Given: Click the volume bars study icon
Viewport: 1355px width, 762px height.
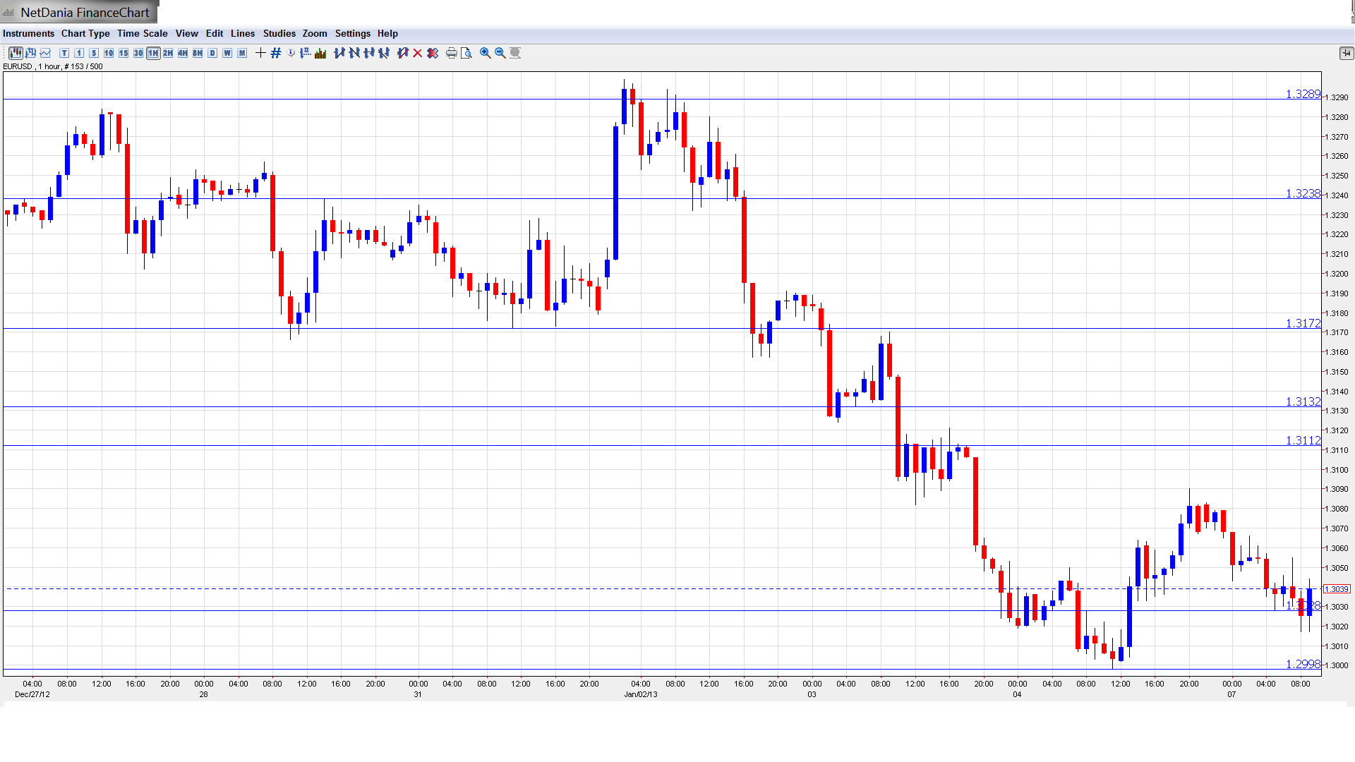Looking at the screenshot, I should click(320, 53).
